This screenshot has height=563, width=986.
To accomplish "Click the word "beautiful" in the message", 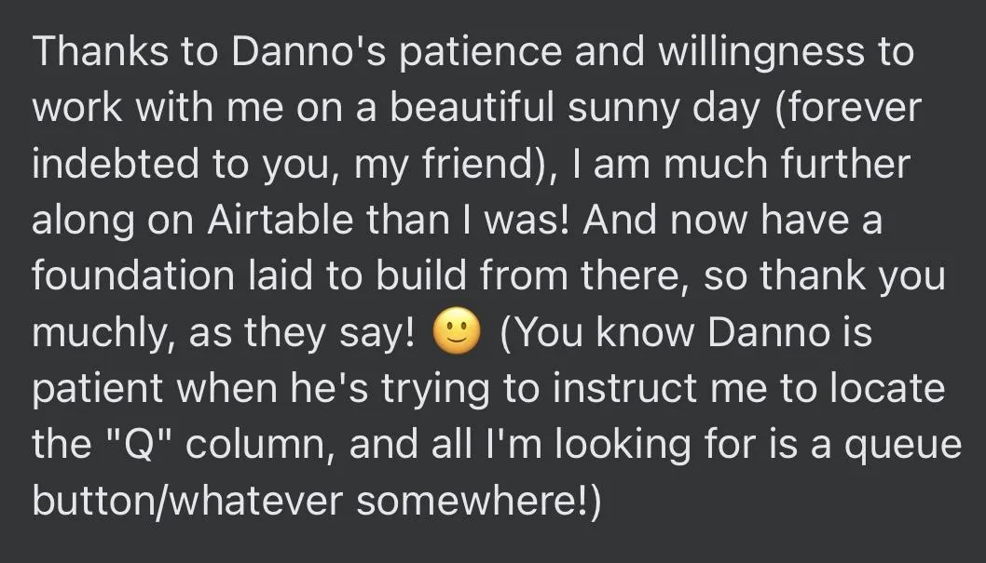I will pos(472,107).
